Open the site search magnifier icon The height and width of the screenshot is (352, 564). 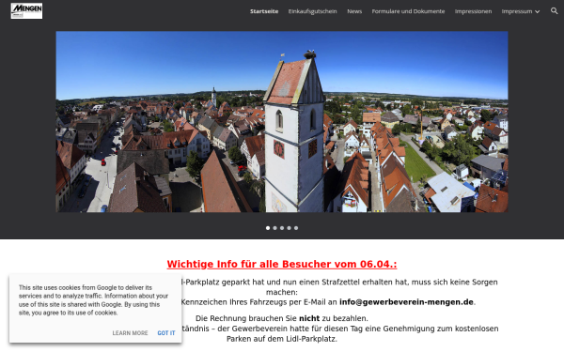point(554,11)
